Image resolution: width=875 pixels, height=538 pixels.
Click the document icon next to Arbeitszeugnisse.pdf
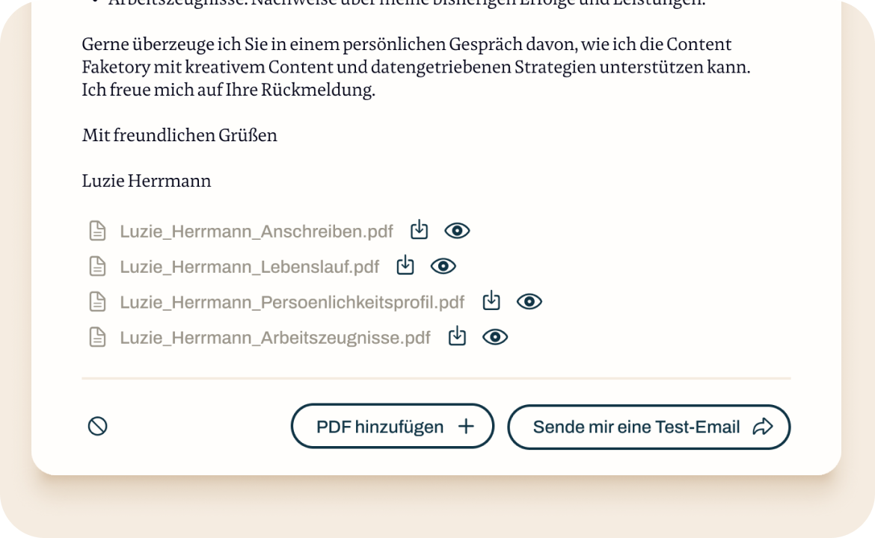pyautogui.click(x=96, y=336)
